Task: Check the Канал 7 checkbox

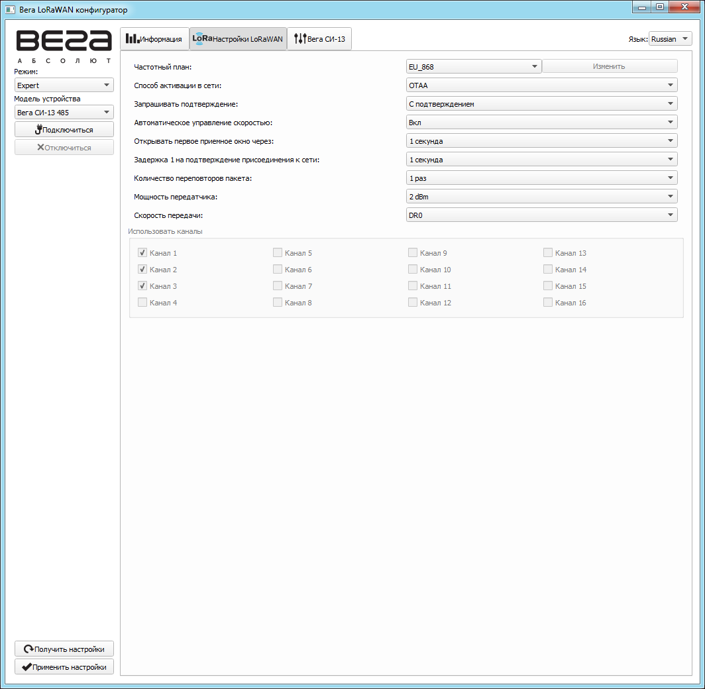Action: [278, 286]
